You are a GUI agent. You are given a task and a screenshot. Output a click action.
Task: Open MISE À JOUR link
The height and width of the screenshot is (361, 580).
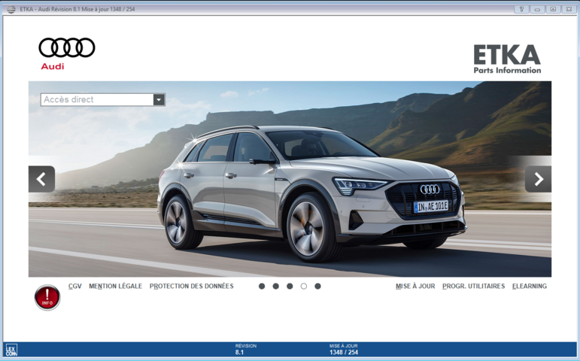tap(415, 287)
